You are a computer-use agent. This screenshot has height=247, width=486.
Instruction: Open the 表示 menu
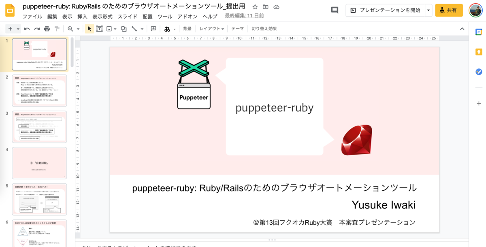67,16
